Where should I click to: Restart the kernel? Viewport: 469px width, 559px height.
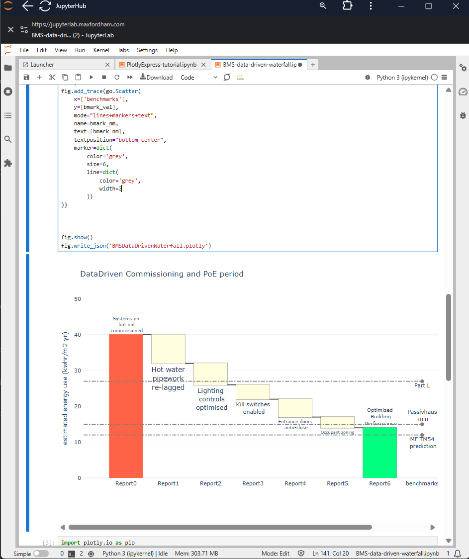click(117, 77)
